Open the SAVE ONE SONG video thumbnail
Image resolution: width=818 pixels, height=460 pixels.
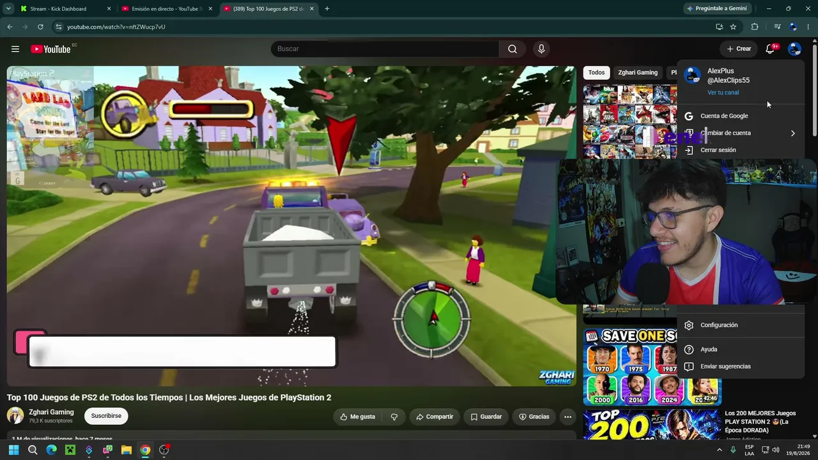coord(652,367)
